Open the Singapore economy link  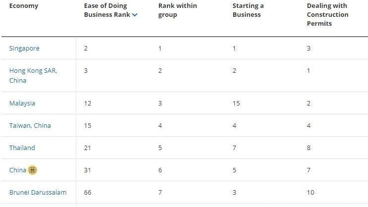coord(24,49)
